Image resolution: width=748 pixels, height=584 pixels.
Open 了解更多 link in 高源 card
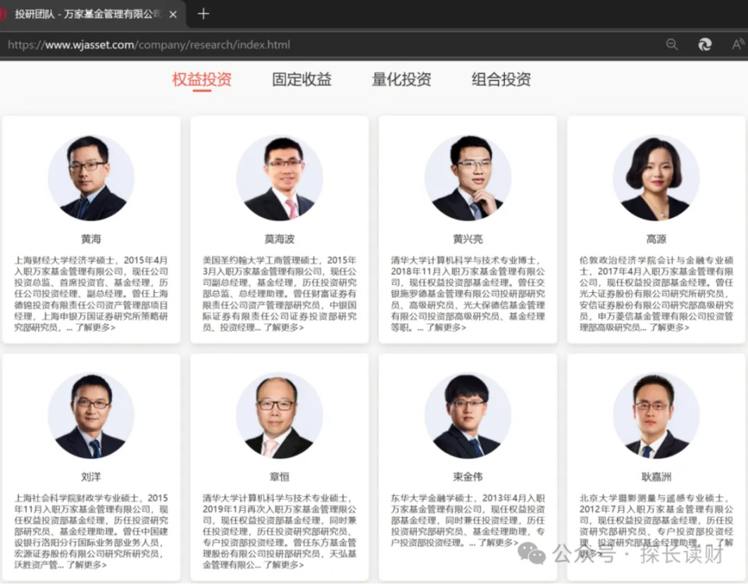[x=669, y=328]
